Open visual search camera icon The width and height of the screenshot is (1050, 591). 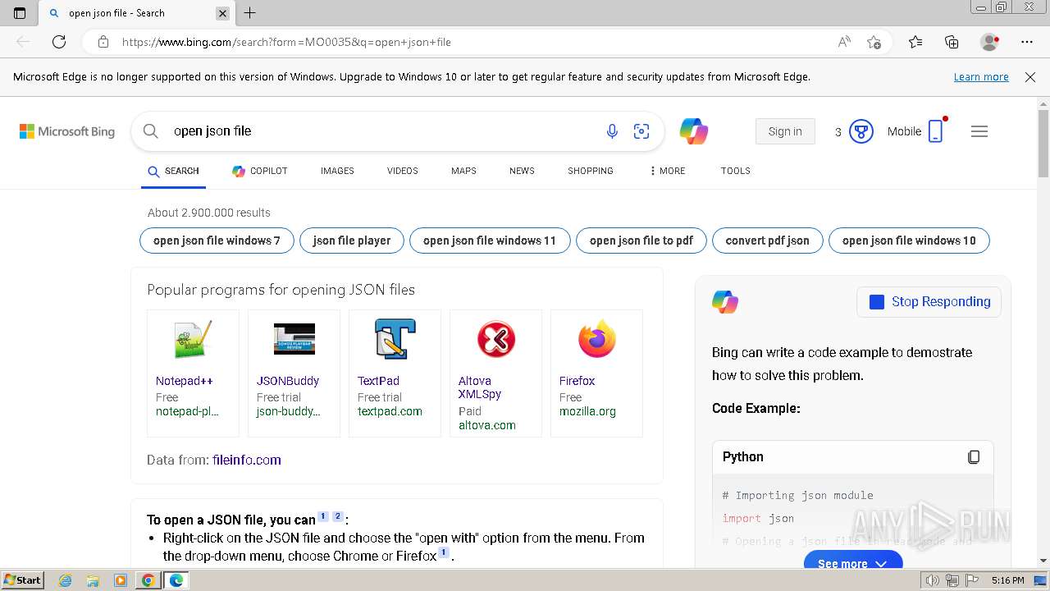point(641,131)
